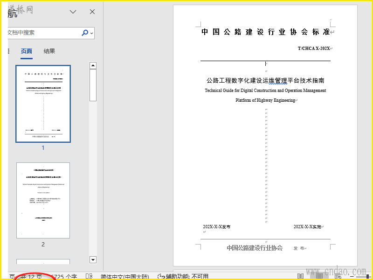Click the thumbnail scrollbar up arrow
Screen dimensions: 373x280
point(93,65)
